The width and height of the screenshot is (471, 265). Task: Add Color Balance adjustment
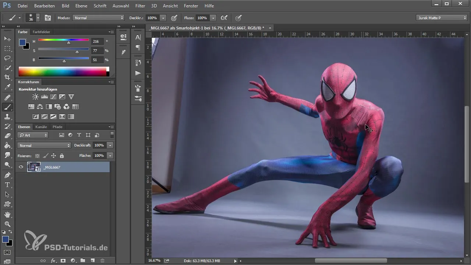tap(40, 107)
